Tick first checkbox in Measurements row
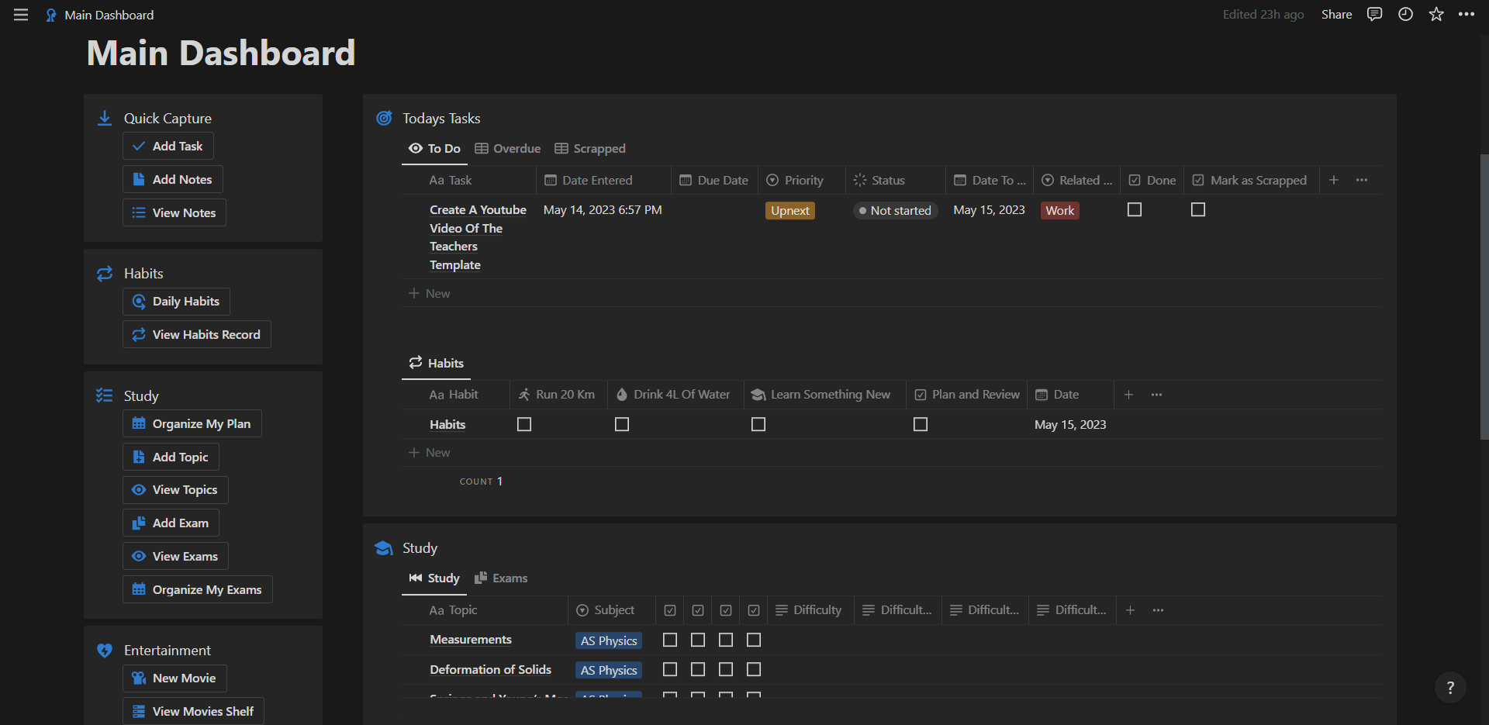 click(670, 640)
